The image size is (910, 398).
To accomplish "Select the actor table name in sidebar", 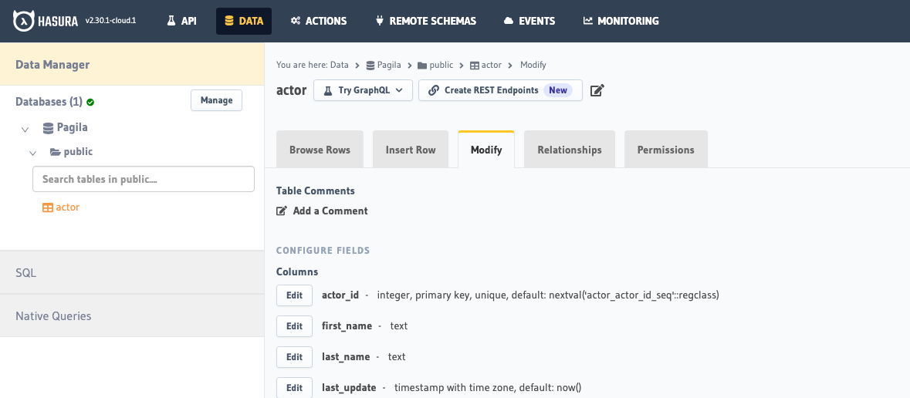I will [67, 207].
